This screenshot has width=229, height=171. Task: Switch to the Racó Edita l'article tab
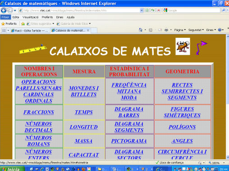pos(30,31)
